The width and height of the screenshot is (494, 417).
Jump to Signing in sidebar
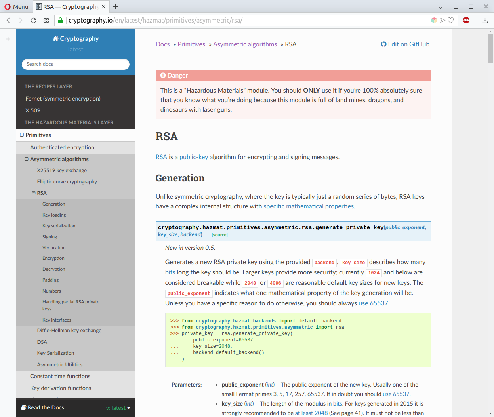tap(50, 237)
